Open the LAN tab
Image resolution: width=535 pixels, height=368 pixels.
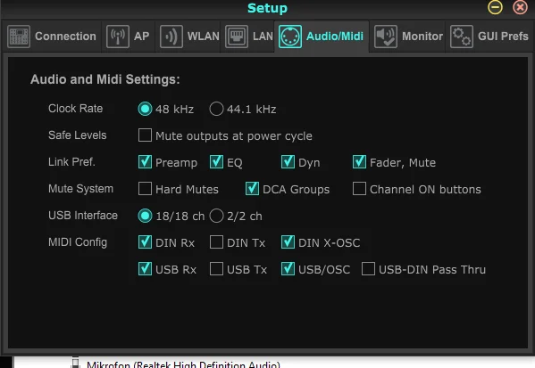click(x=247, y=37)
